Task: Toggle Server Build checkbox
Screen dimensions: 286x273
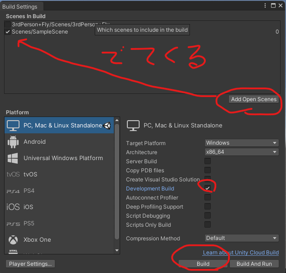Action: tap(208, 161)
